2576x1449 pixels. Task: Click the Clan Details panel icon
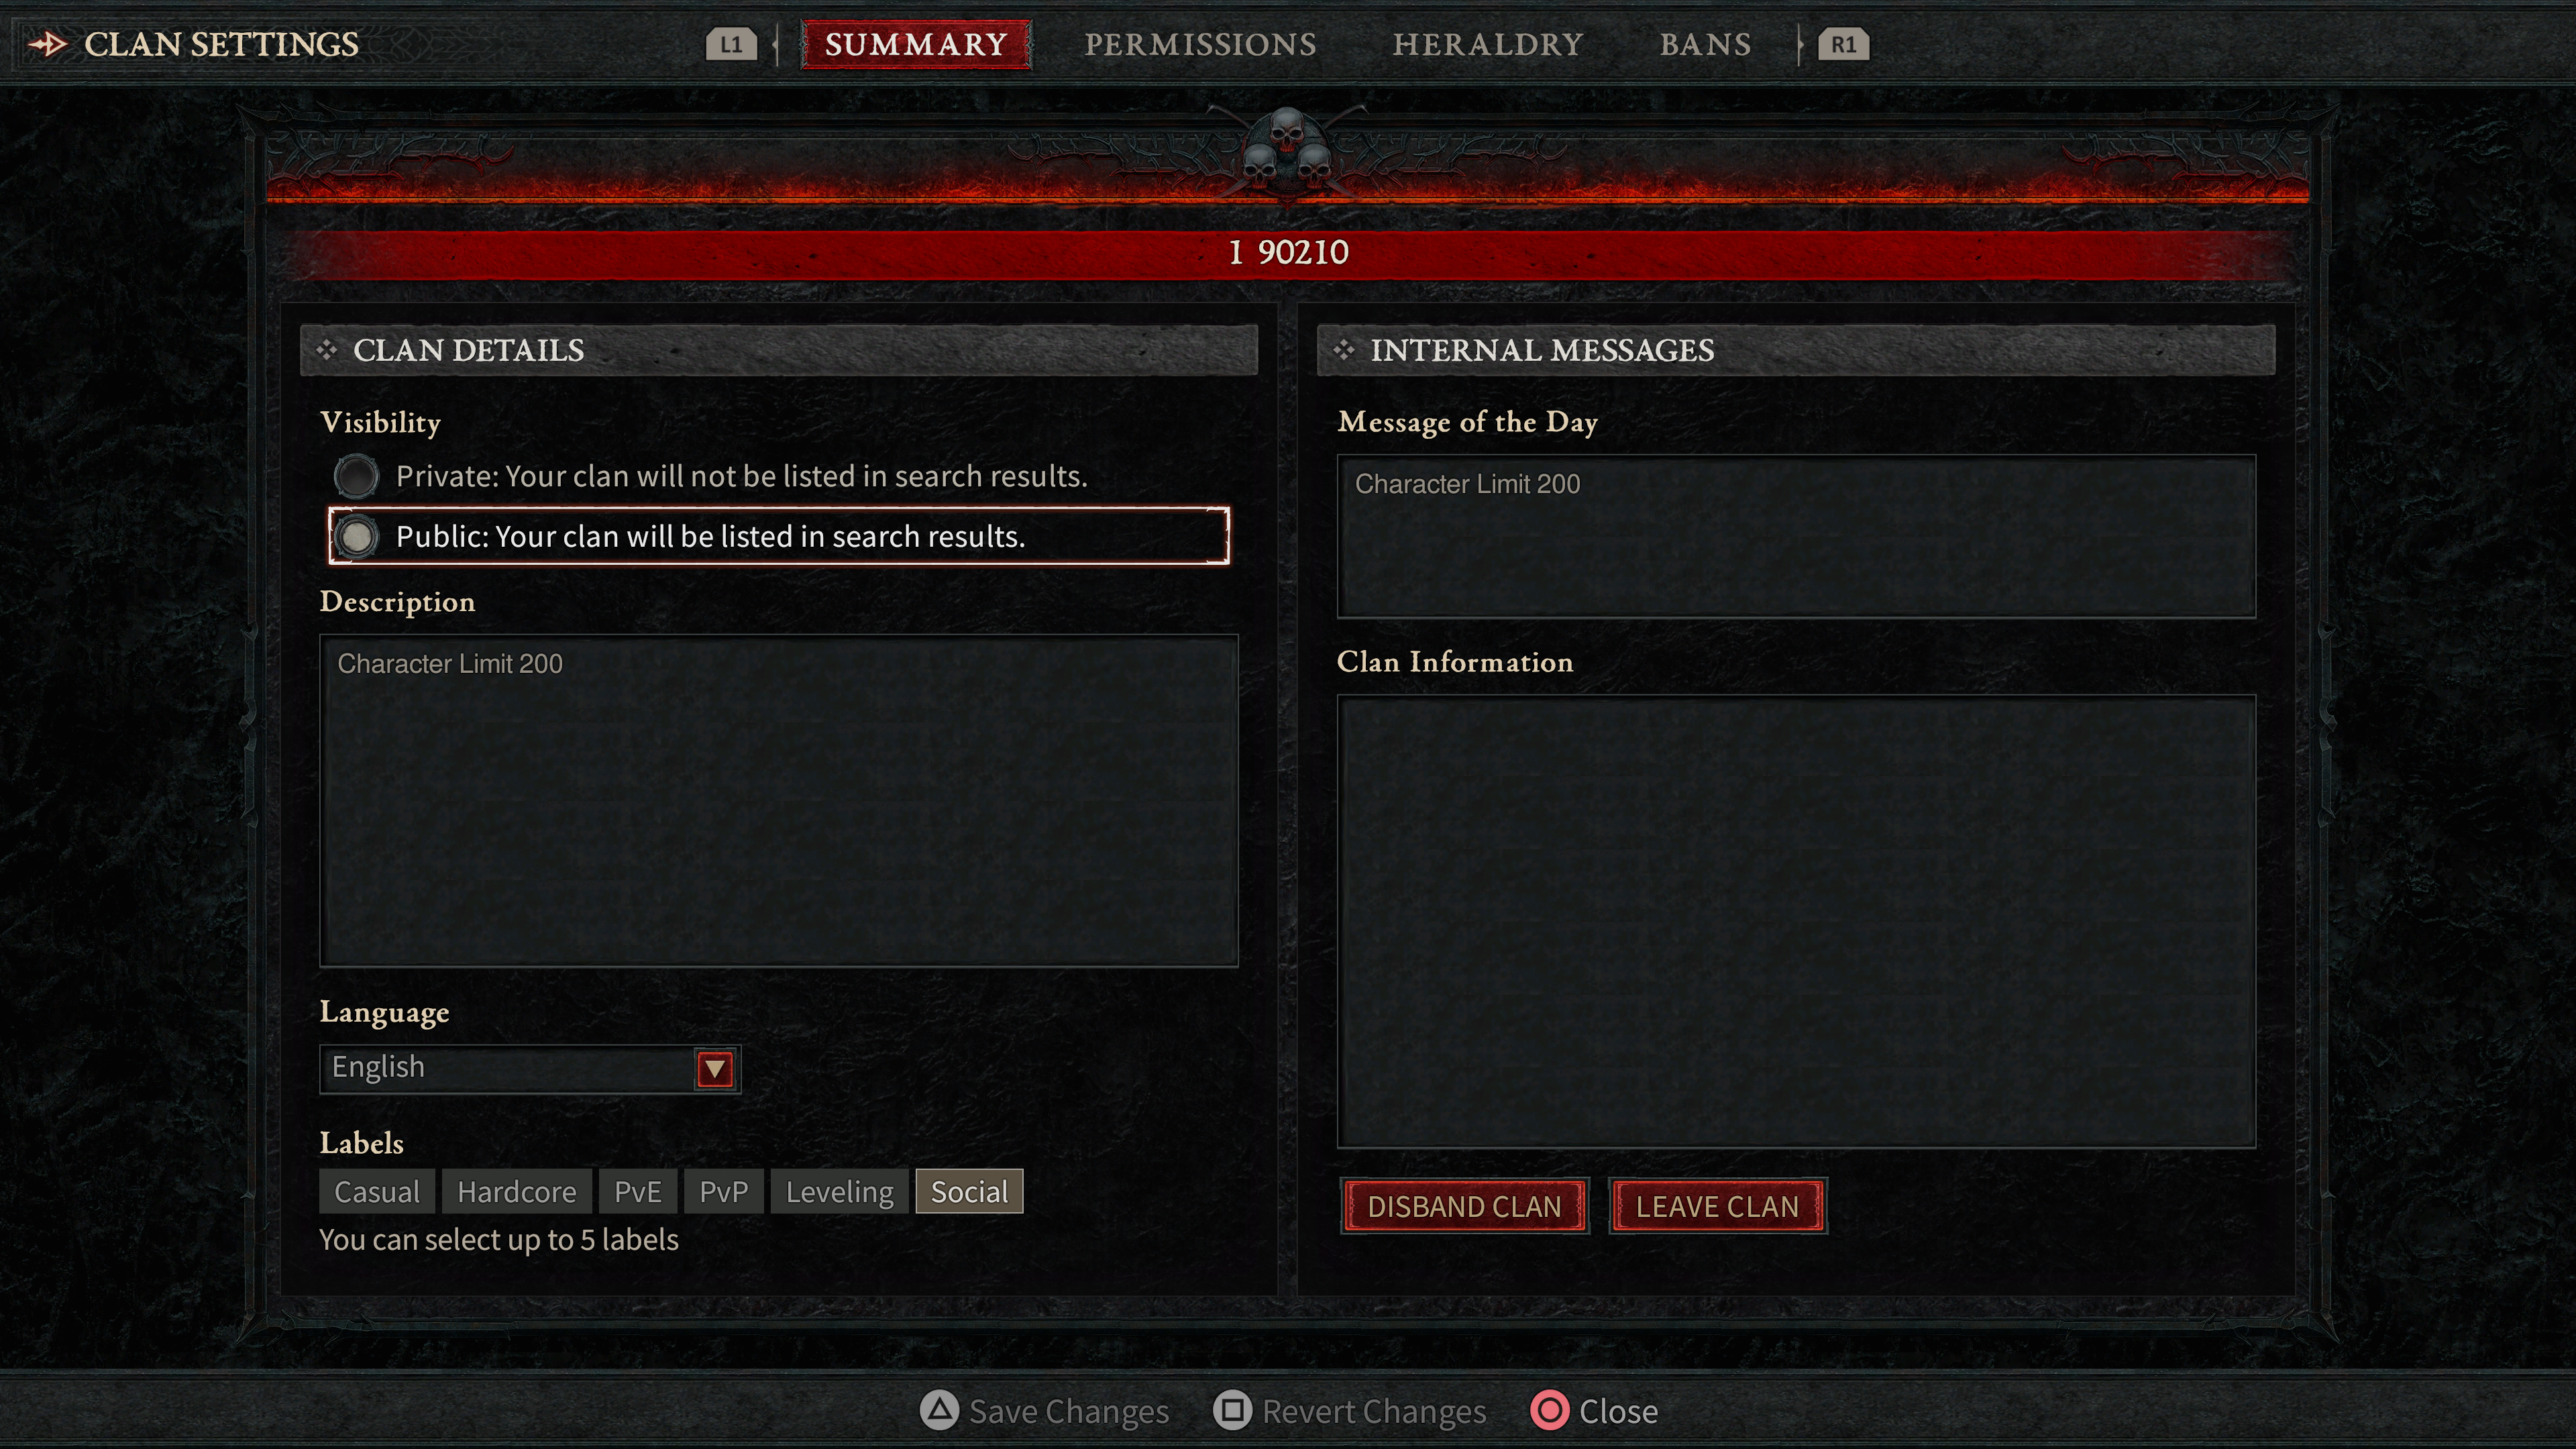coord(324,350)
